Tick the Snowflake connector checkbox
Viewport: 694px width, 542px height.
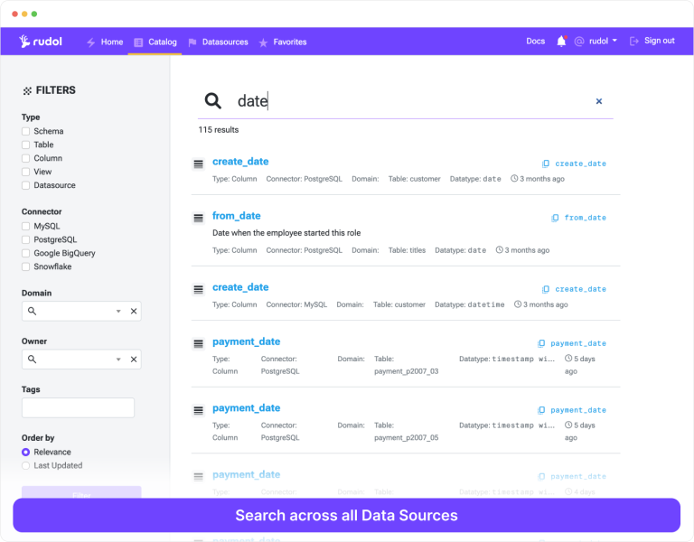26,266
